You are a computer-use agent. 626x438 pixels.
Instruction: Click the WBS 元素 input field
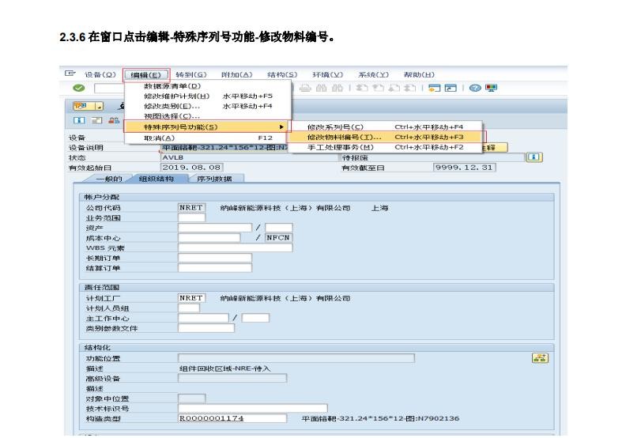pos(235,247)
